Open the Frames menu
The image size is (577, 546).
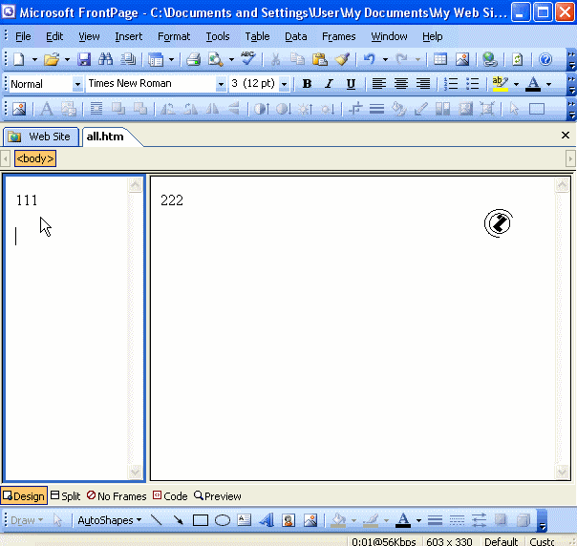tap(338, 36)
